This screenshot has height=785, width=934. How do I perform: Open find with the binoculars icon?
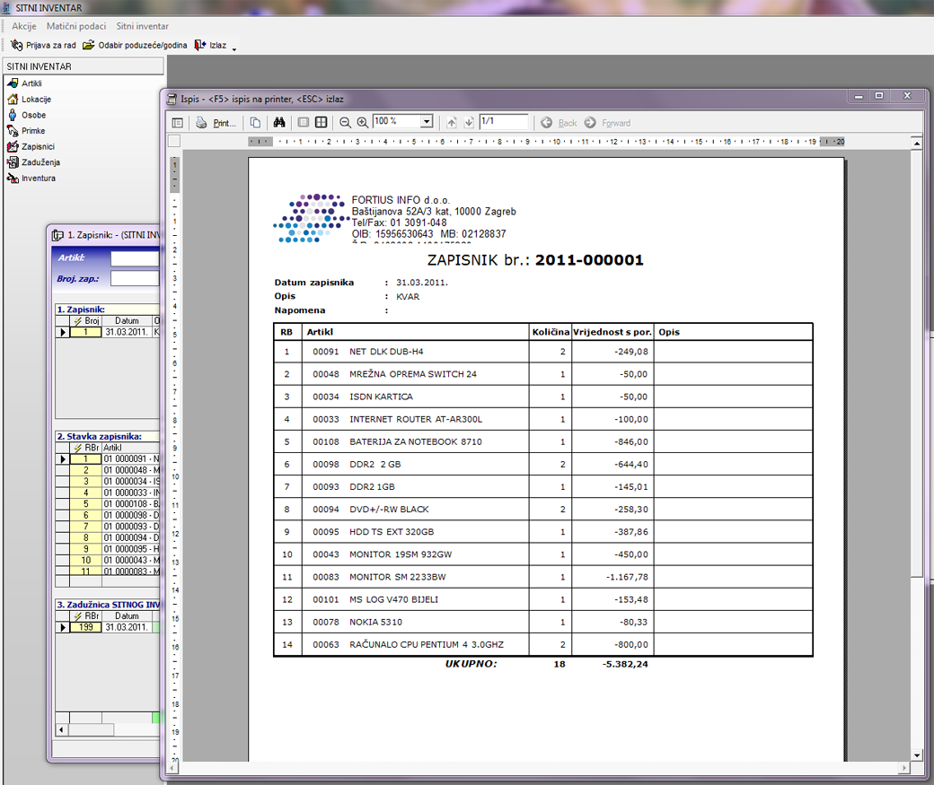coord(278,123)
